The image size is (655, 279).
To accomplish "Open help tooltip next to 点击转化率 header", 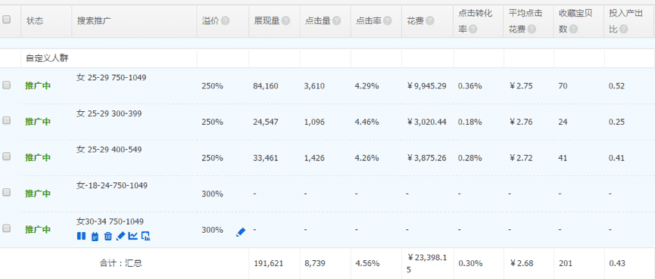I will 473,29.
